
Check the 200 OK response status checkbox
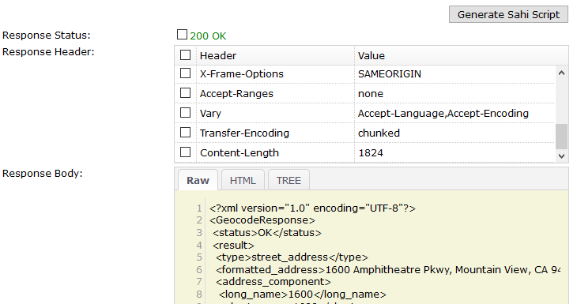pos(182,34)
